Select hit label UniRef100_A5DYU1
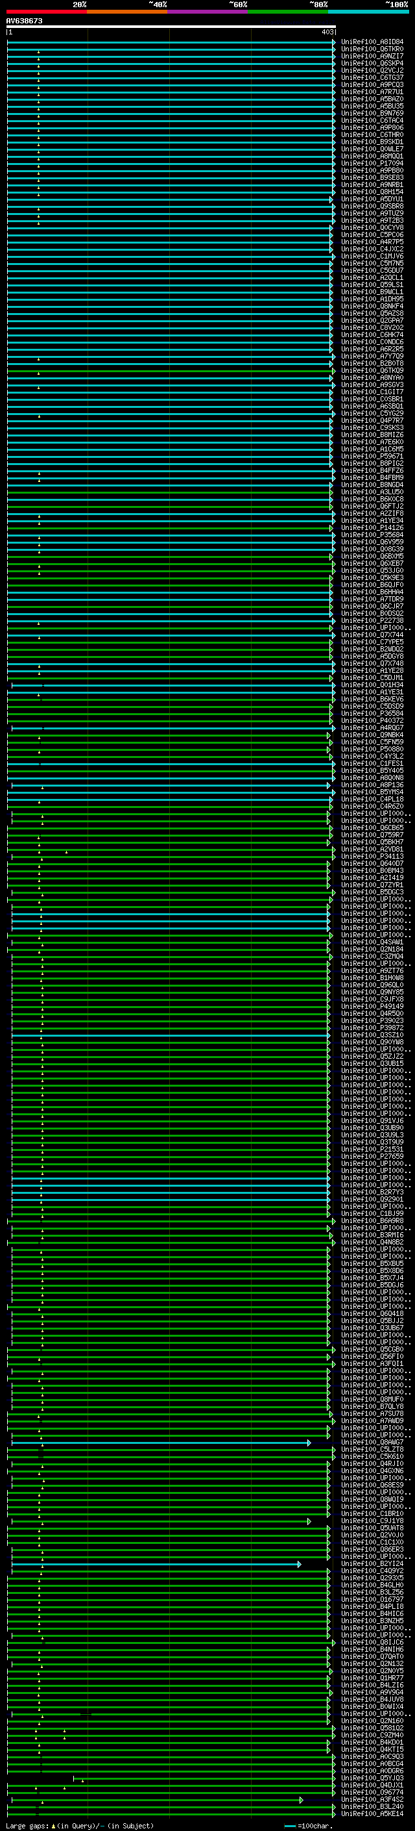Image resolution: width=415 pixels, height=1831 pixels. 372,199
